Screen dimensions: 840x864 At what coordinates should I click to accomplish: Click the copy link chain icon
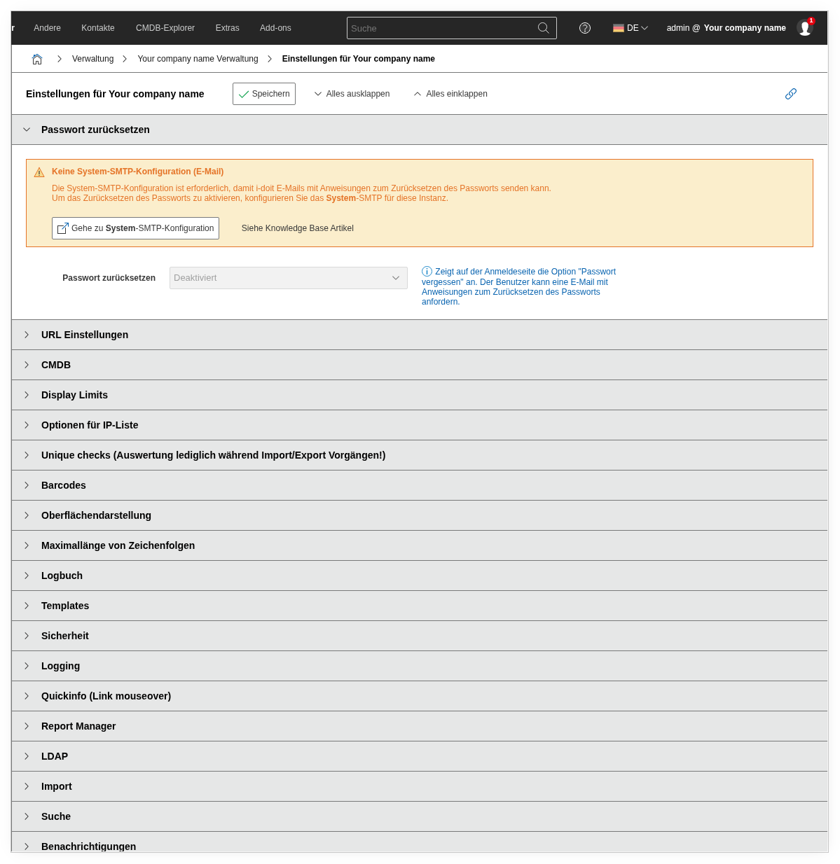pyautogui.click(x=791, y=94)
